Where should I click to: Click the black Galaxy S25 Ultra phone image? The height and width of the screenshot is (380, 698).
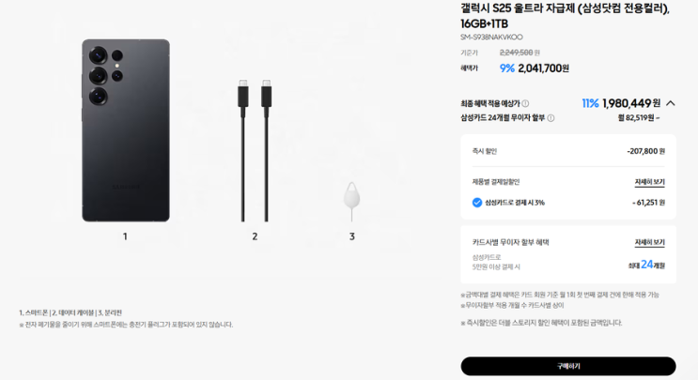pyautogui.click(x=126, y=130)
